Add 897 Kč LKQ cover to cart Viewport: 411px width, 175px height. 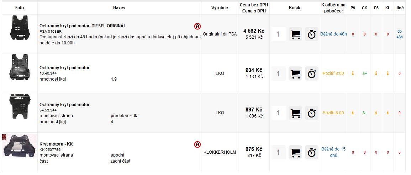click(x=295, y=113)
